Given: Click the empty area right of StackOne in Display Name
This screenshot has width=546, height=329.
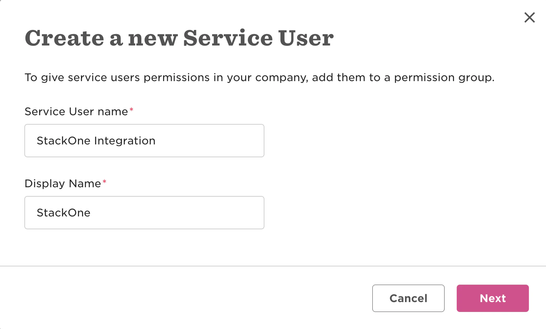Looking at the screenshot, I should pos(177,213).
